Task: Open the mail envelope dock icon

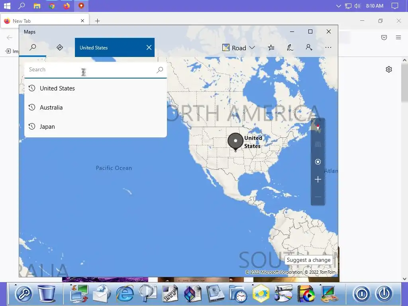Action: [102, 294]
